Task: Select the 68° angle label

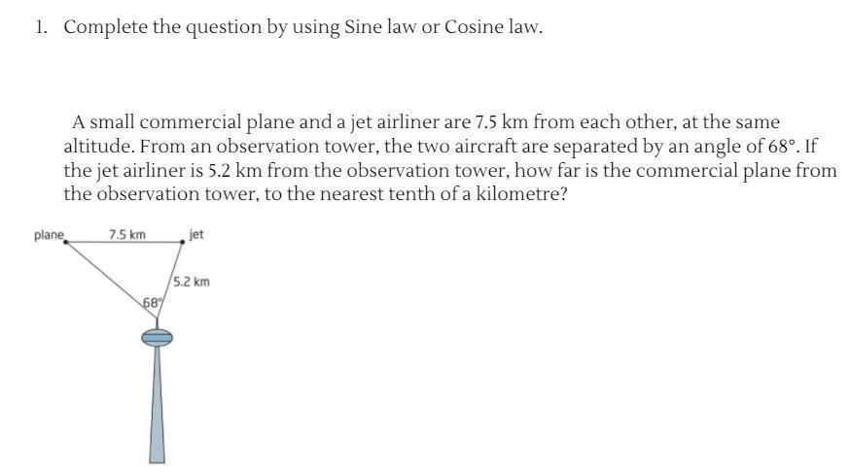Action: (152, 303)
